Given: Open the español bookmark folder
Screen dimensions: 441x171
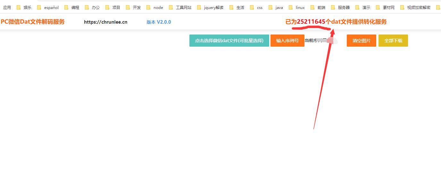Looking at the screenshot, I should pyautogui.click(x=48, y=7).
